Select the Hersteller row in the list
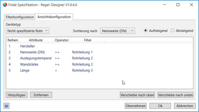This screenshot has height=112, width=199. point(100,46)
